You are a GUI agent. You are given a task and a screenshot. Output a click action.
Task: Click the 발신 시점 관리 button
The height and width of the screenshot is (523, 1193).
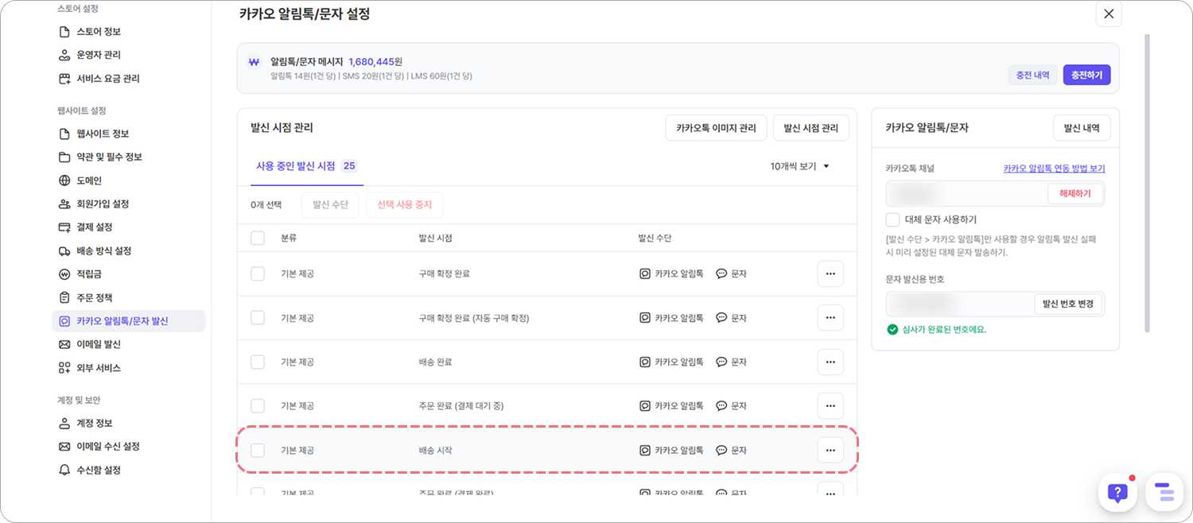click(x=810, y=128)
